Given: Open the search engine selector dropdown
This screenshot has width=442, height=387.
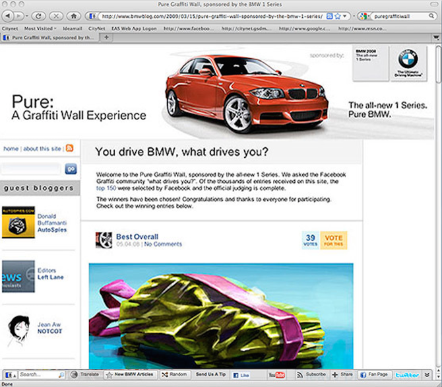Looking at the screenshot, I should click(x=364, y=17).
